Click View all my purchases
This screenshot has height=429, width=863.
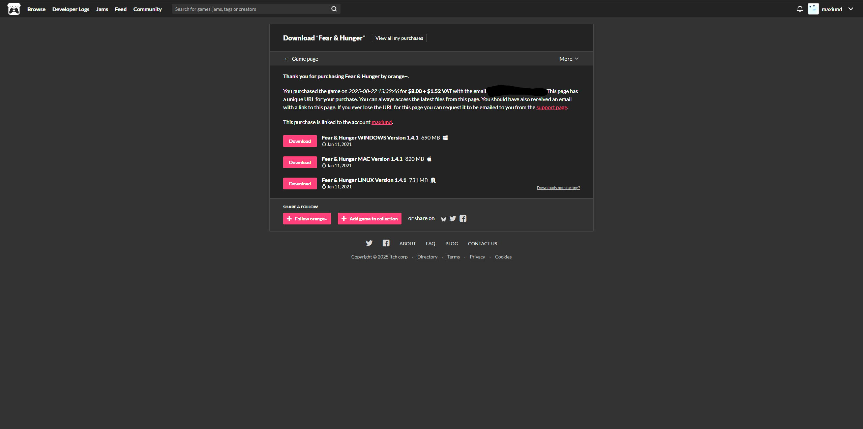(399, 38)
